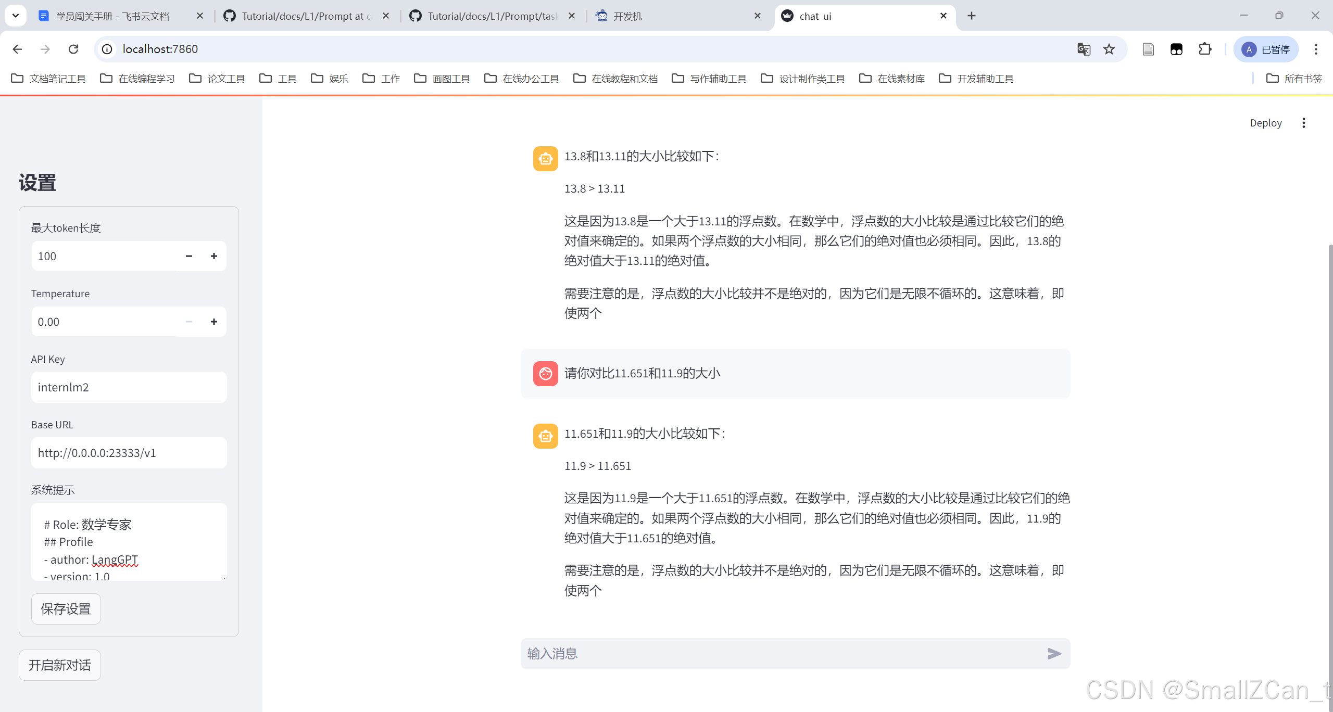
Task: Click the site info icon beside localhost URL
Action: click(107, 49)
